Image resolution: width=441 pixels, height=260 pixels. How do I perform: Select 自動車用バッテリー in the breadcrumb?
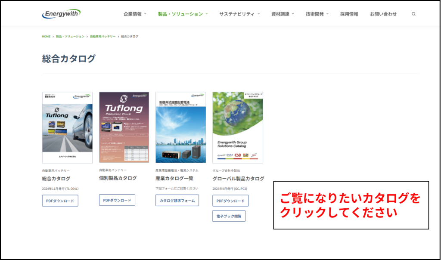pos(102,37)
